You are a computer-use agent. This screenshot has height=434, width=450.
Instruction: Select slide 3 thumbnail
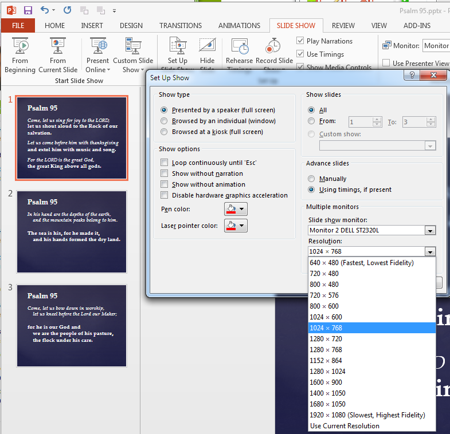click(72, 326)
